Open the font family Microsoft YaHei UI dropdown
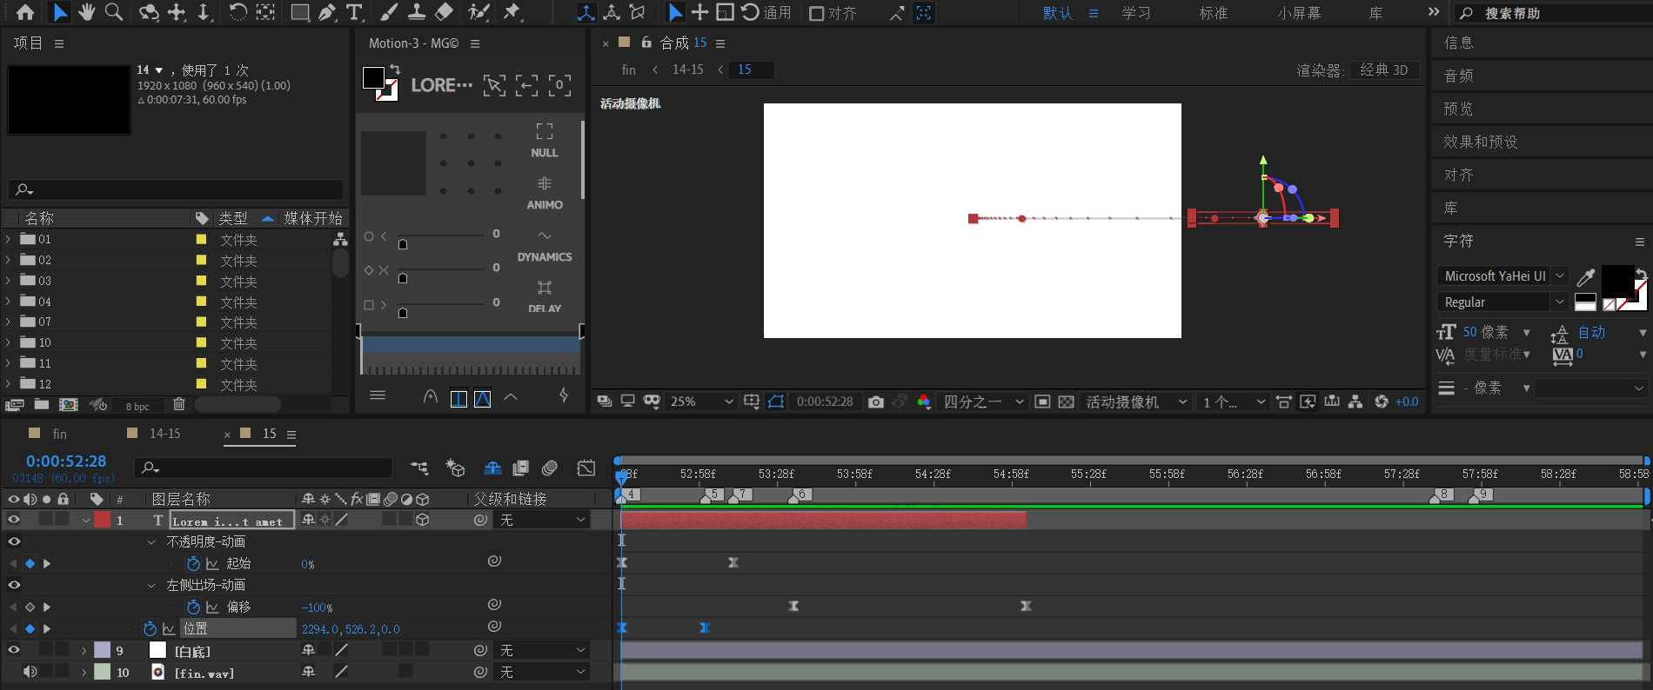 [1502, 276]
